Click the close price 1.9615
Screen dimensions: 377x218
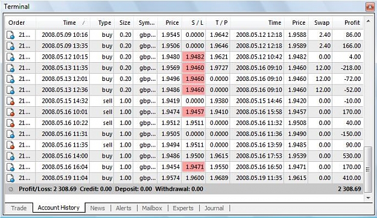[x=297, y=178]
